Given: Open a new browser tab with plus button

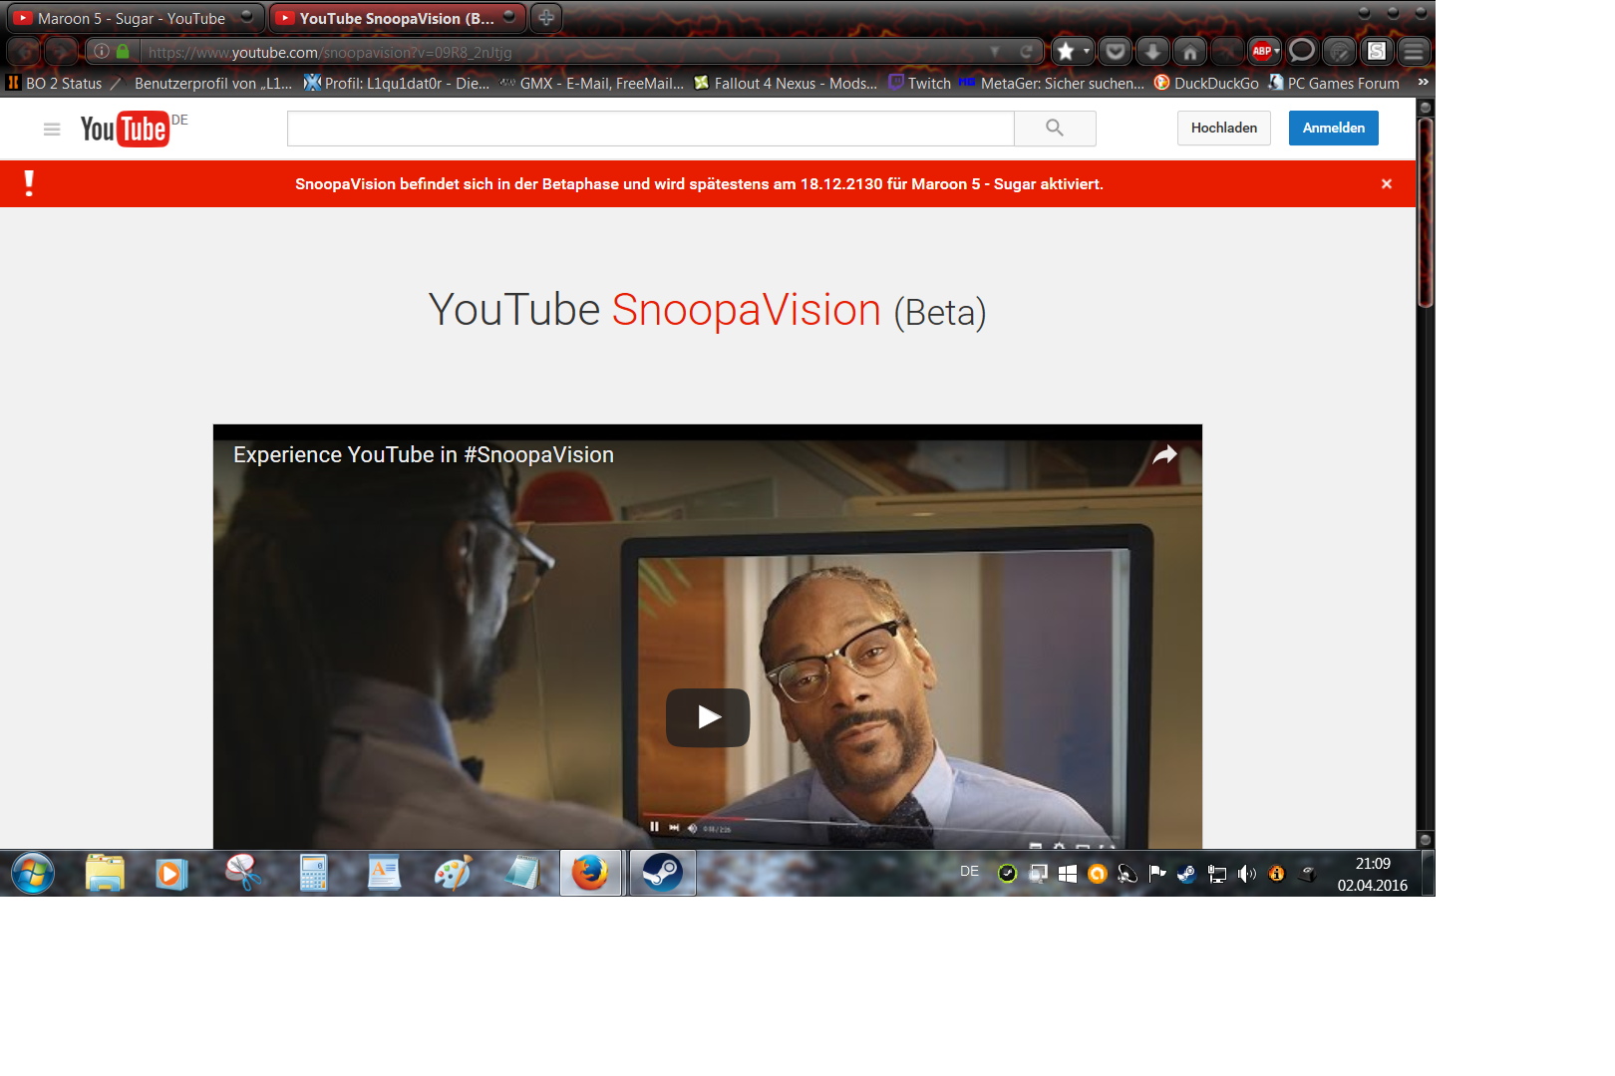Looking at the screenshot, I should [546, 18].
